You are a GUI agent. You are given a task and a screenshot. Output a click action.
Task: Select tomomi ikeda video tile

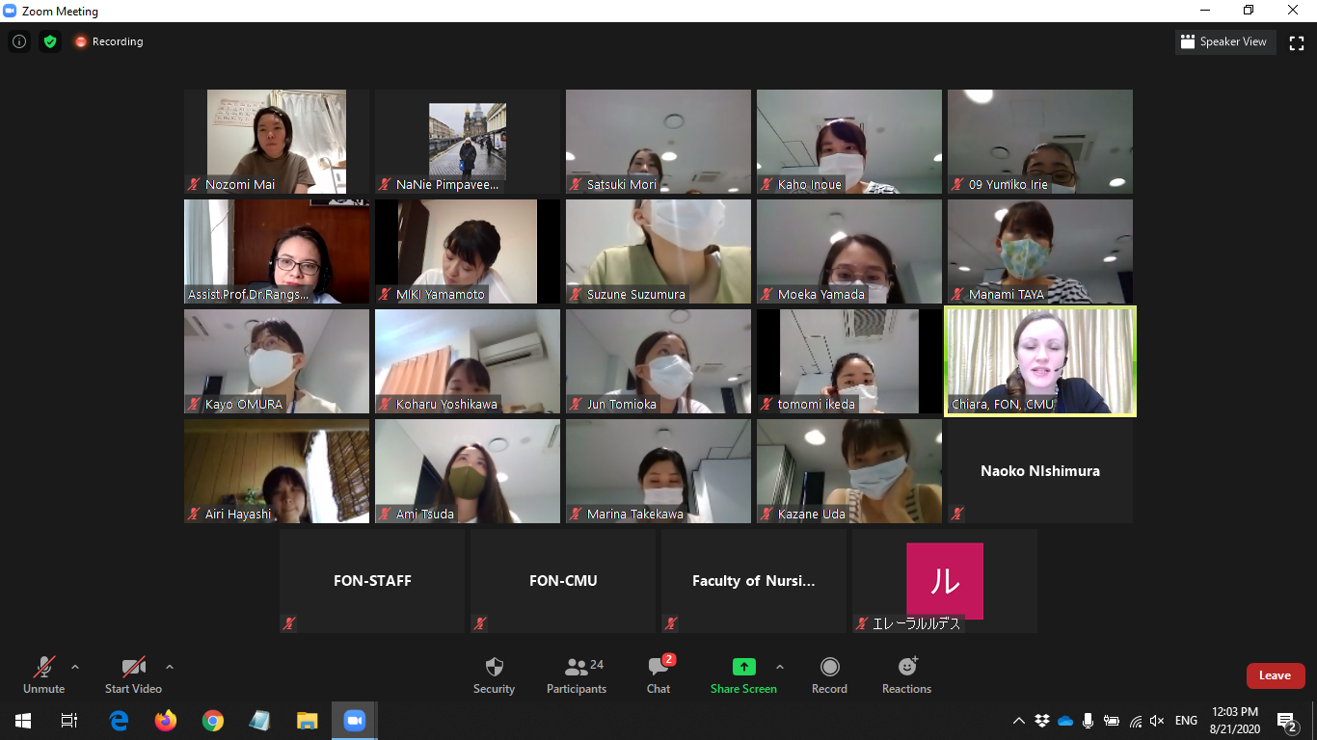[849, 361]
